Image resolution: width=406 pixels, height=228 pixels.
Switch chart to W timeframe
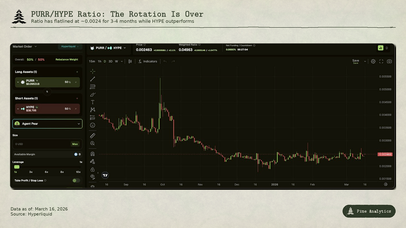click(x=117, y=61)
